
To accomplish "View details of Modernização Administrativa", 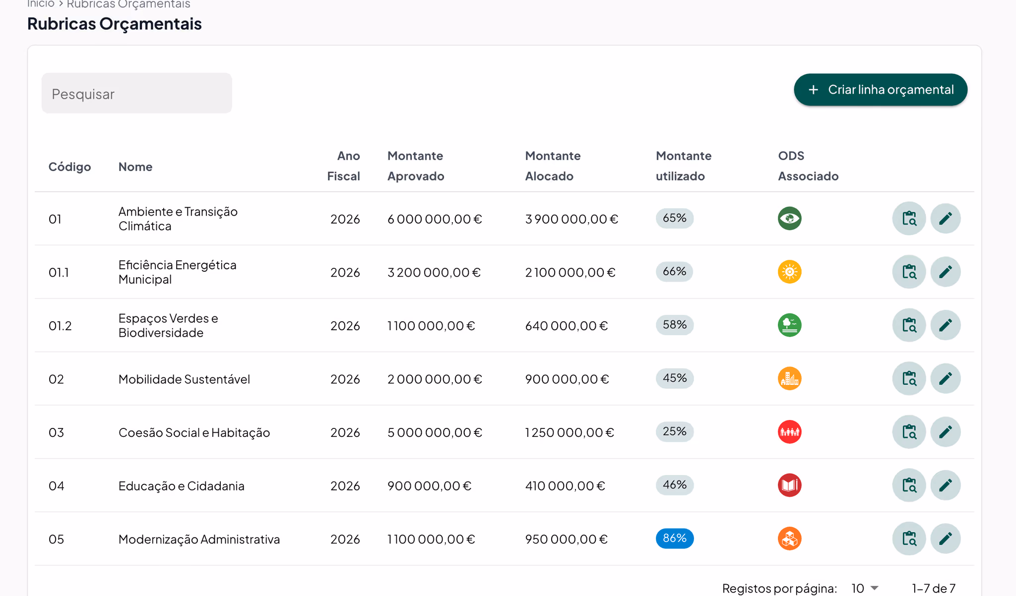I will [x=909, y=538].
